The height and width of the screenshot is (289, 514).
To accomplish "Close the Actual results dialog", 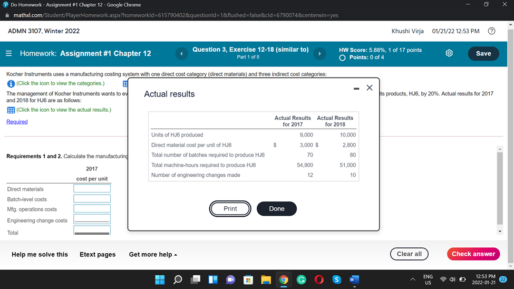I will click(x=370, y=88).
